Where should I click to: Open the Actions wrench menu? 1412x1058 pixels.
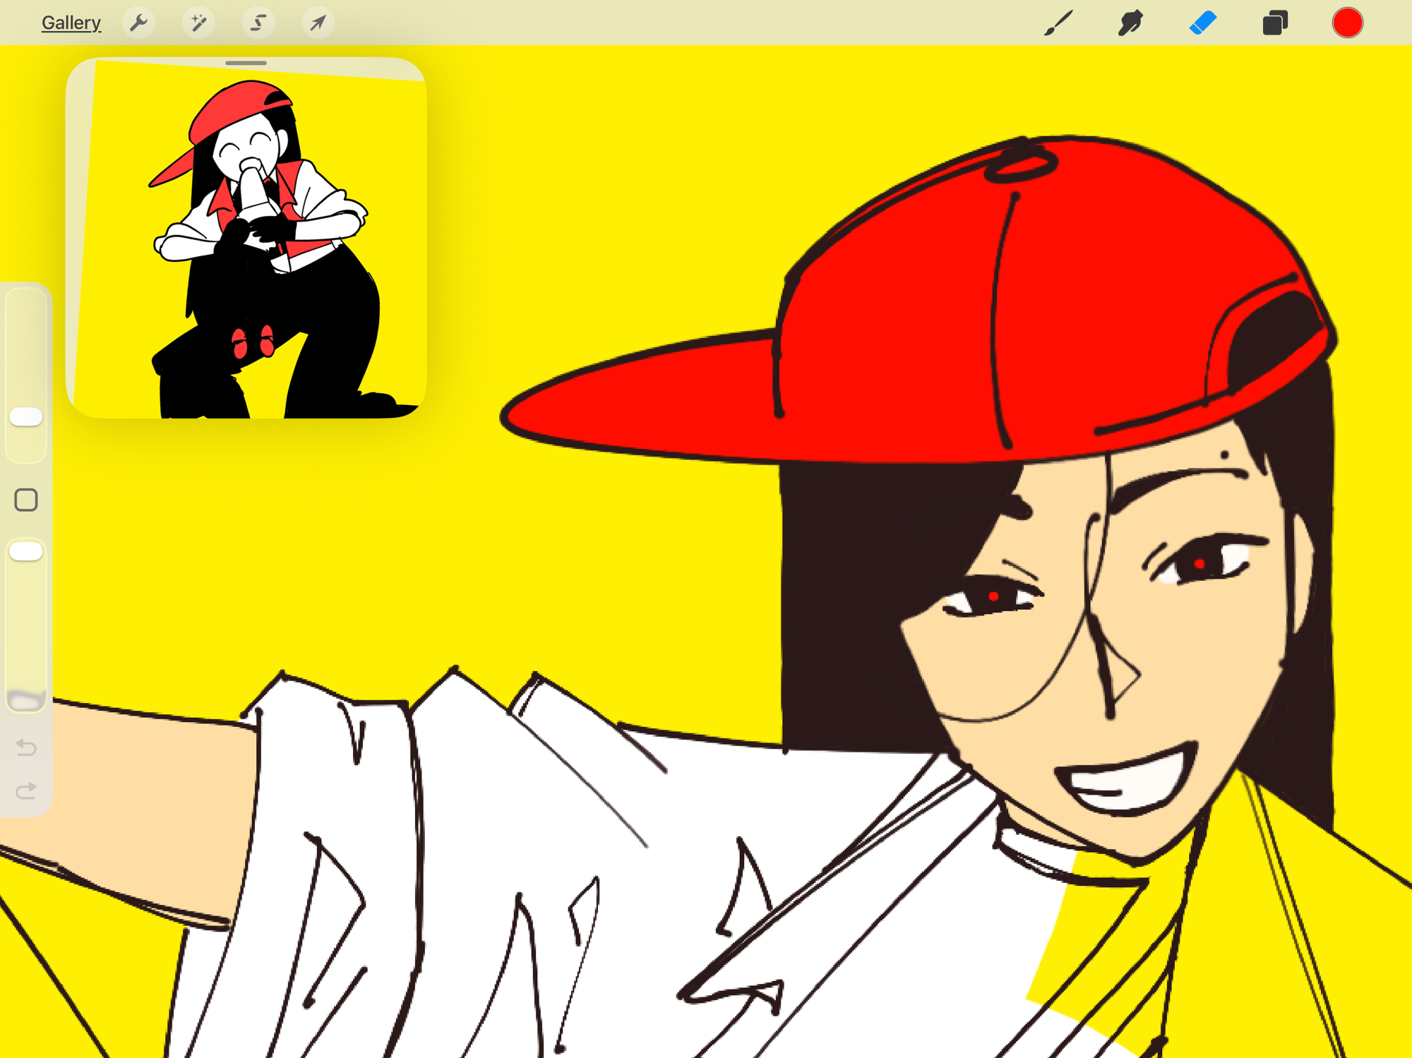[138, 23]
